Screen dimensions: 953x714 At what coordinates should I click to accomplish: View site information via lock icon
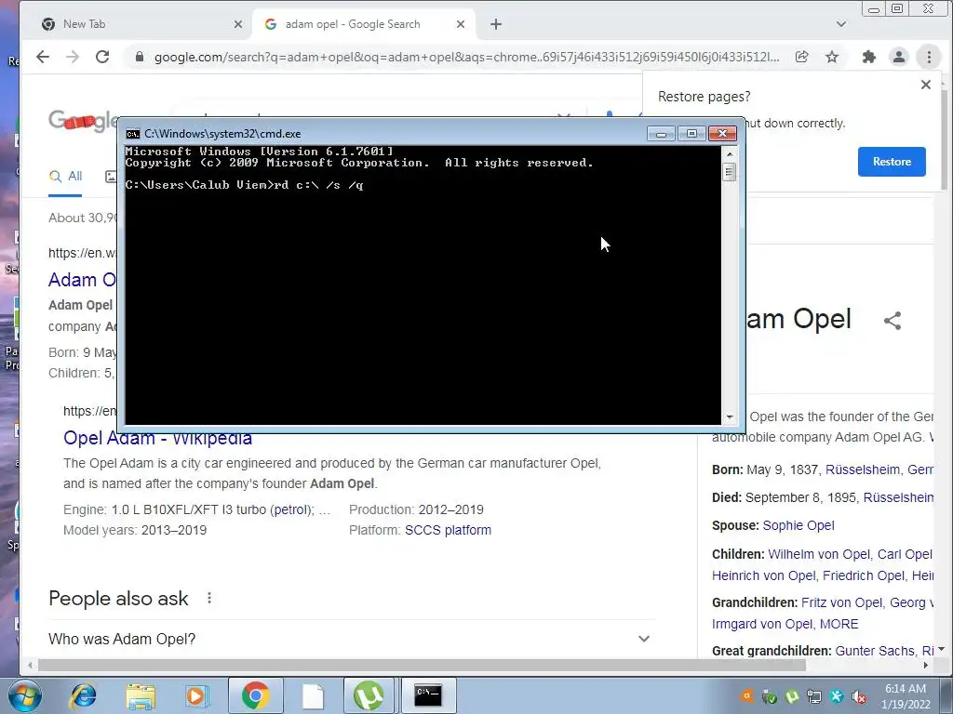point(140,57)
